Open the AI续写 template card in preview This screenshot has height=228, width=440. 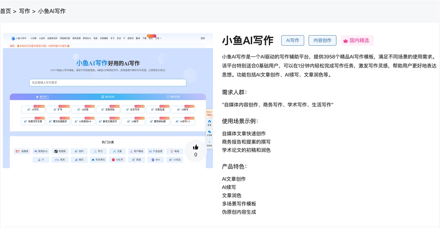pyautogui.click(x=183, y=109)
